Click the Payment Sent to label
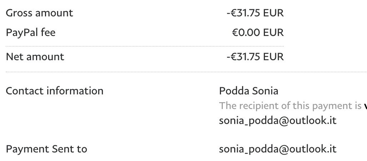The width and height of the screenshot is (367, 161). pos(46,149)
